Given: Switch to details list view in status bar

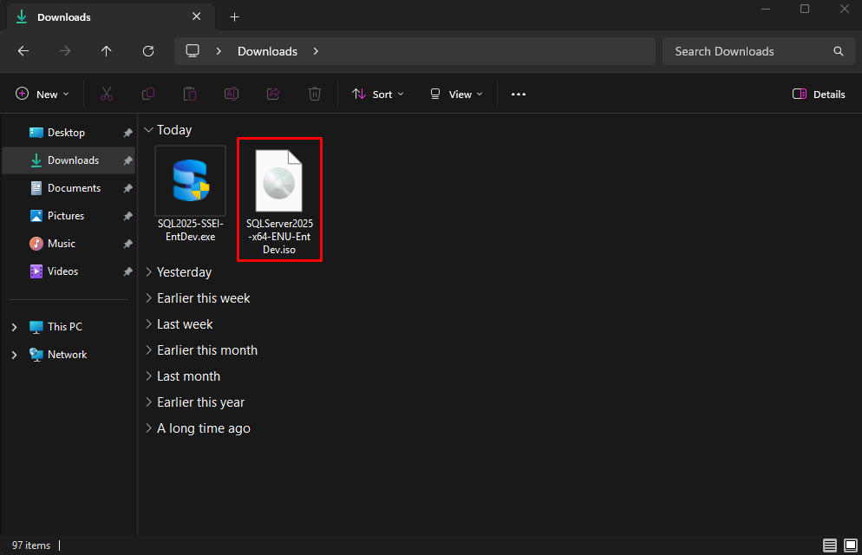Looking at the screenshot, I should pyautogui.click(x=830, y=545).
